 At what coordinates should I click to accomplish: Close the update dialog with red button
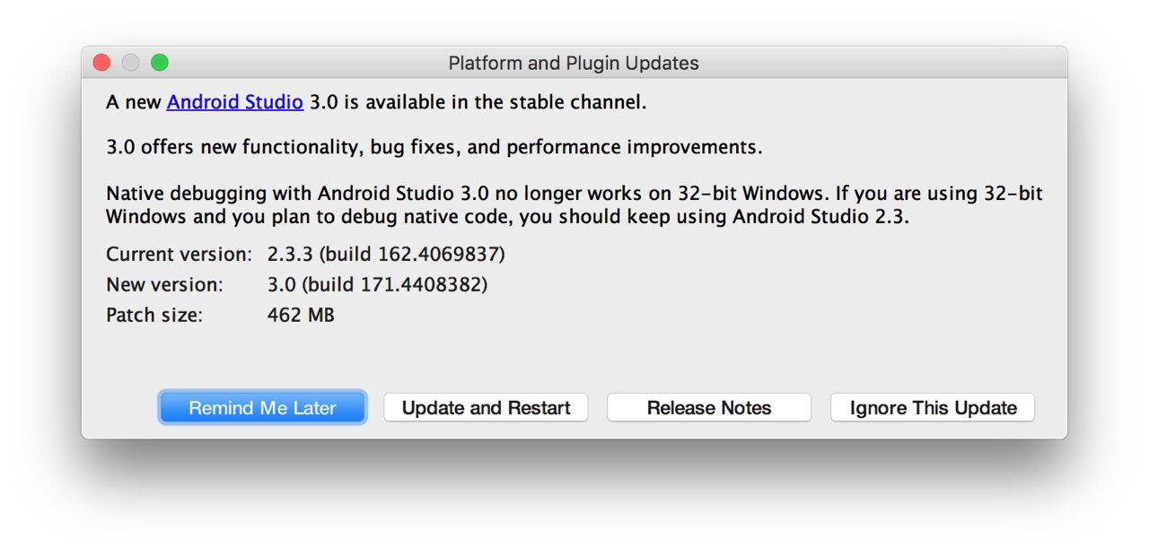point(101,63)
